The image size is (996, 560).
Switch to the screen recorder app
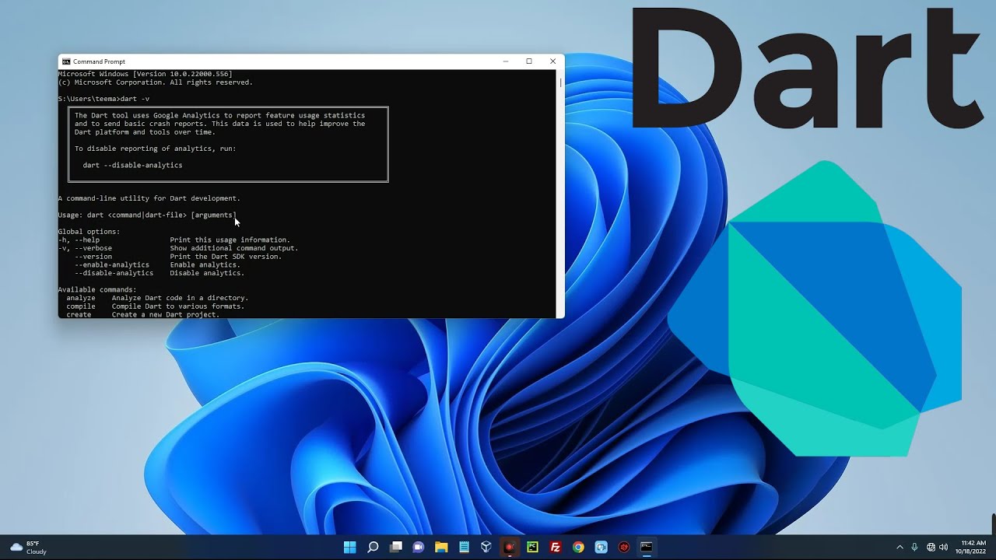click(x=510, y=547)
